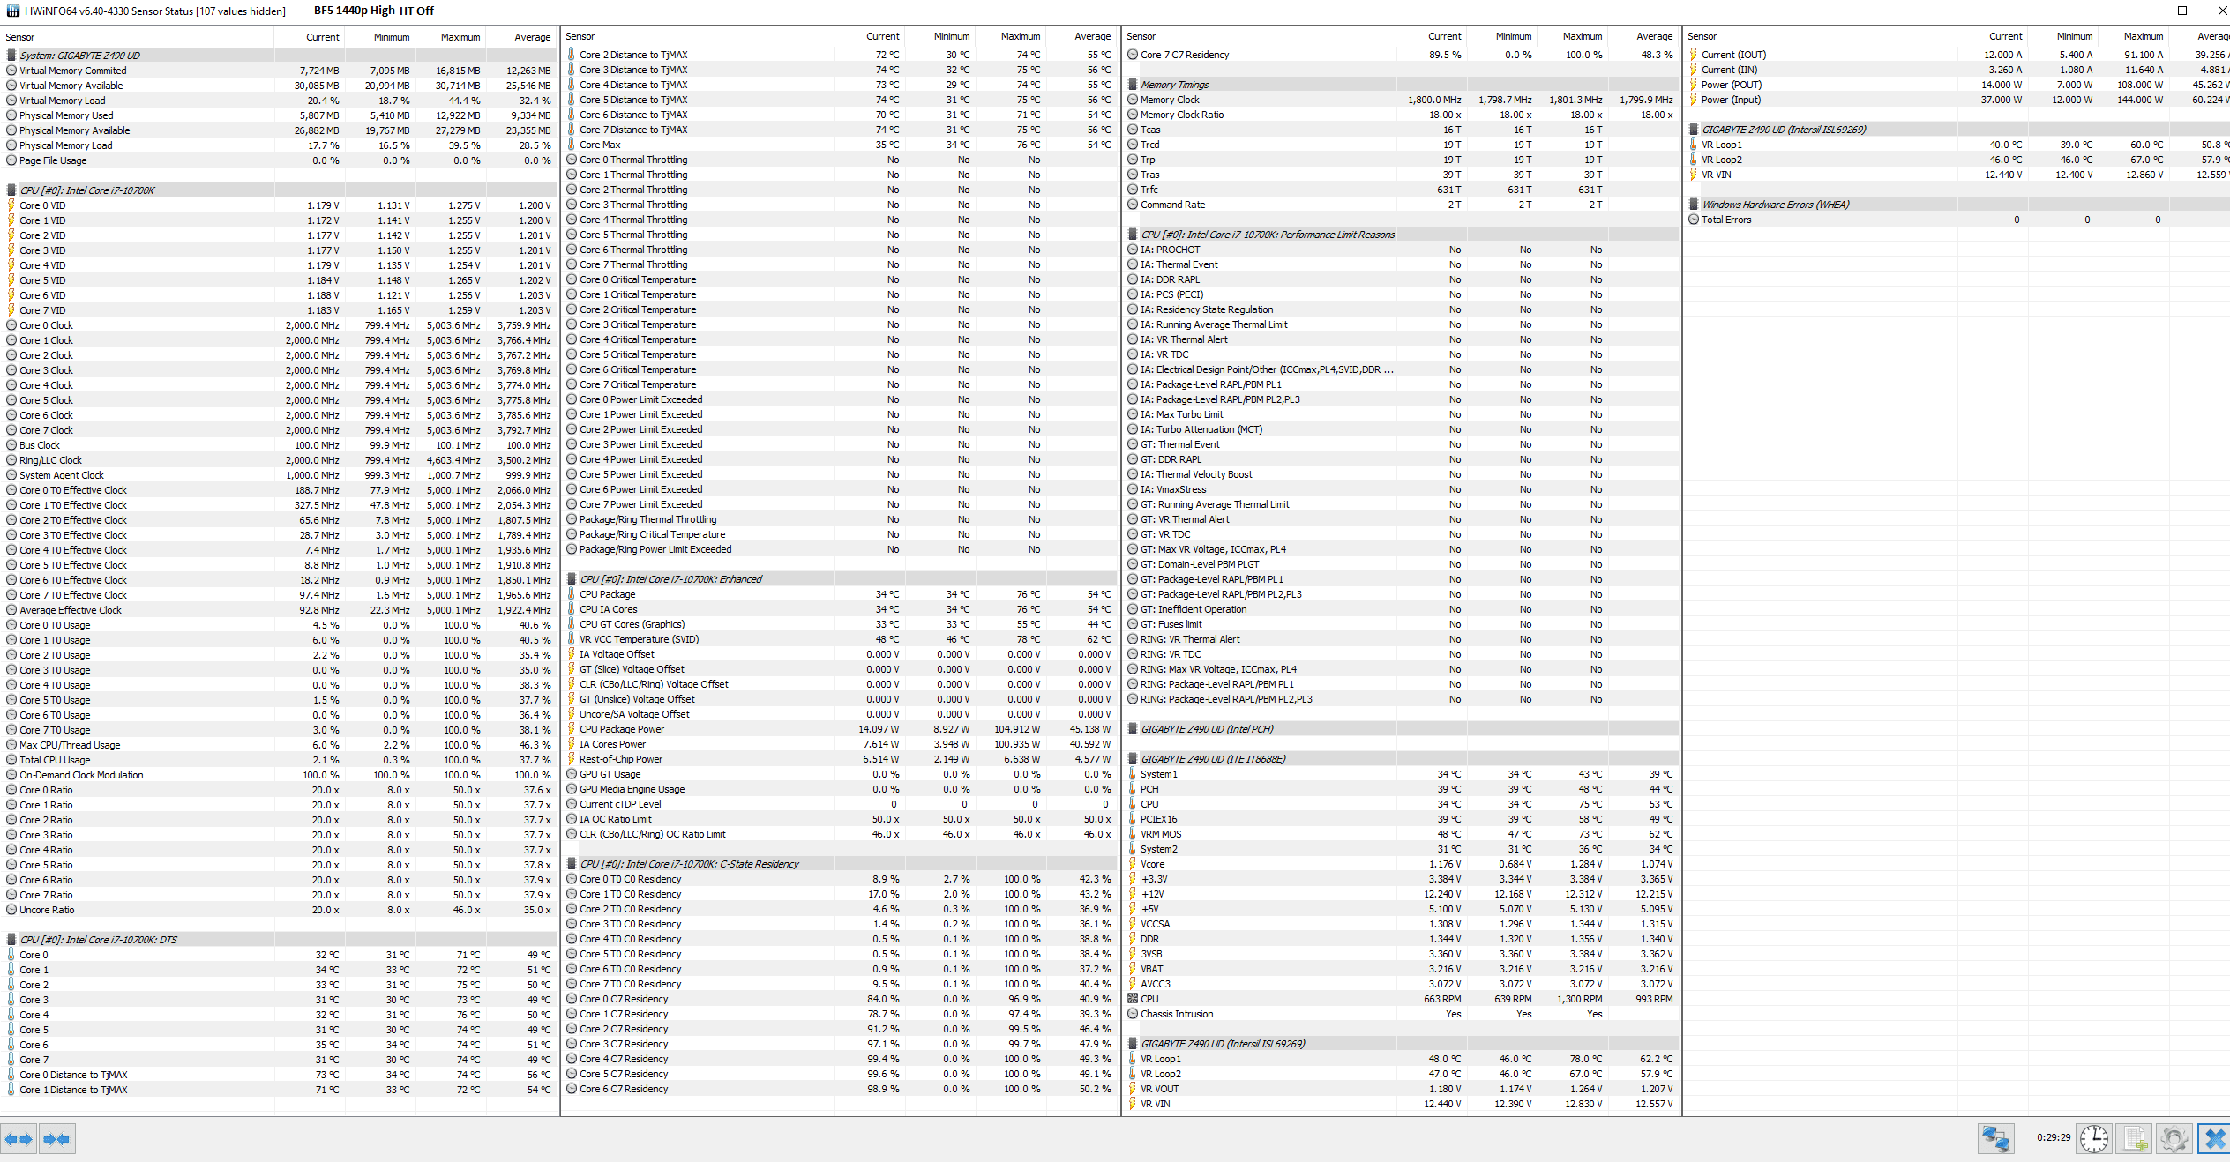The width and height of the screenshot is (2230, 1162).
Task: Select Core 4 C7 Residency row
Action: (x=840, y=1059)
